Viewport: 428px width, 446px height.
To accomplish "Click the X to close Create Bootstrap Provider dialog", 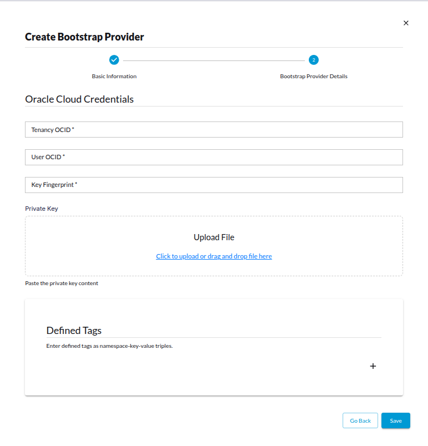I will coord(406,23).
